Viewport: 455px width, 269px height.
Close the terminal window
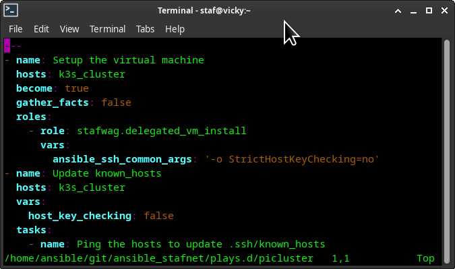[x=444, y=11]
